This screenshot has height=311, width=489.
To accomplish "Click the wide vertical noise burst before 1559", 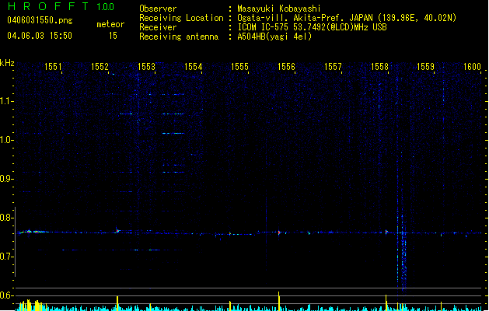I will [402, 237].
